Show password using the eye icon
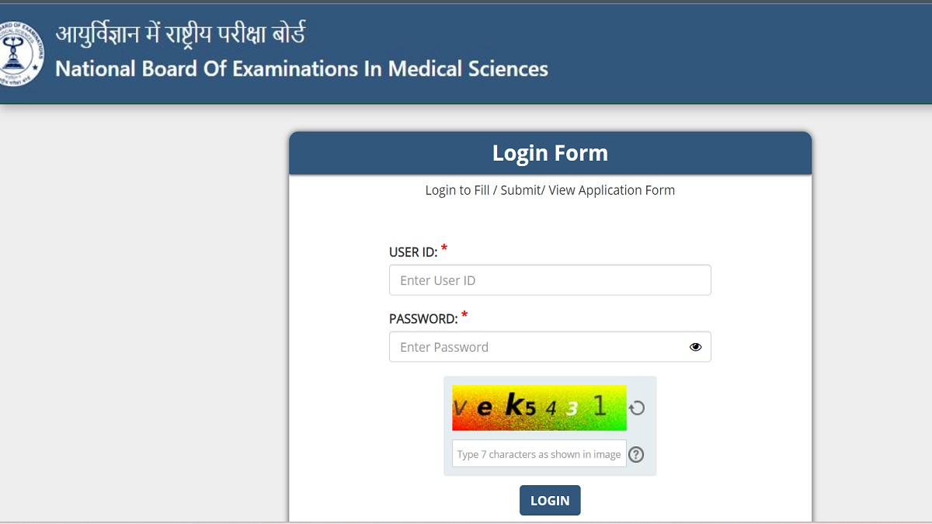This screenshot has height=524, width=932. tap(695, 347)
